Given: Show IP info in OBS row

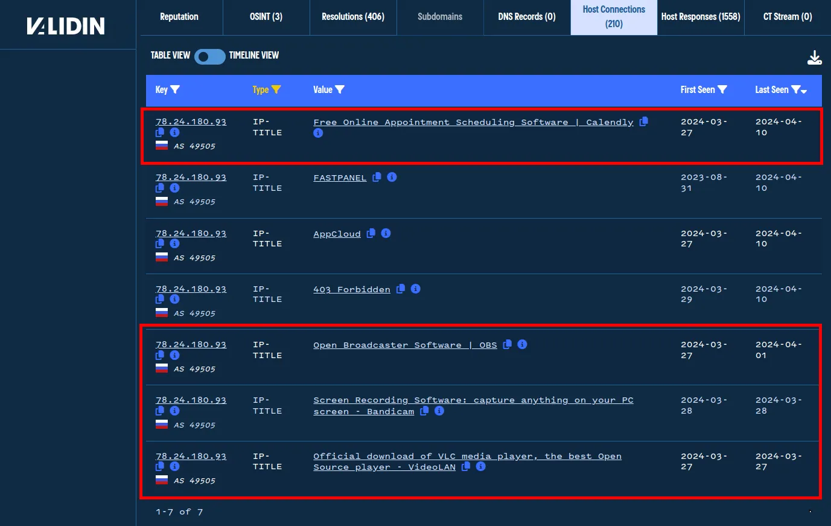Looking at the screenshot, I should click(174, 355).
